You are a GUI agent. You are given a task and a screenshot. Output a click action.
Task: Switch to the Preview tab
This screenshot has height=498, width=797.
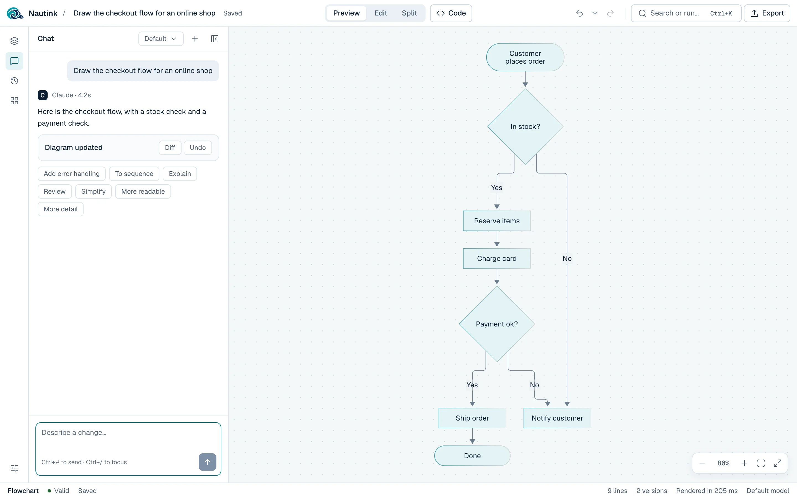click(x=346, y=13)
